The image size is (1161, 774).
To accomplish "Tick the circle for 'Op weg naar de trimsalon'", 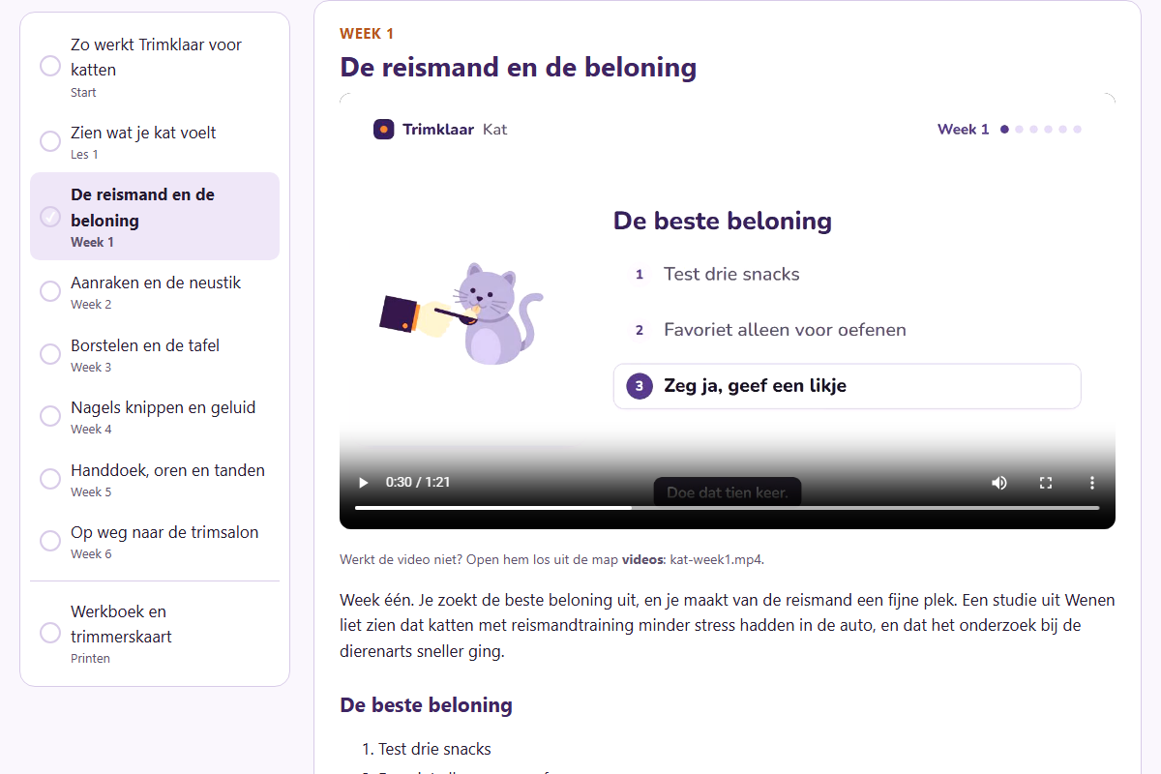I will point(50,541).
